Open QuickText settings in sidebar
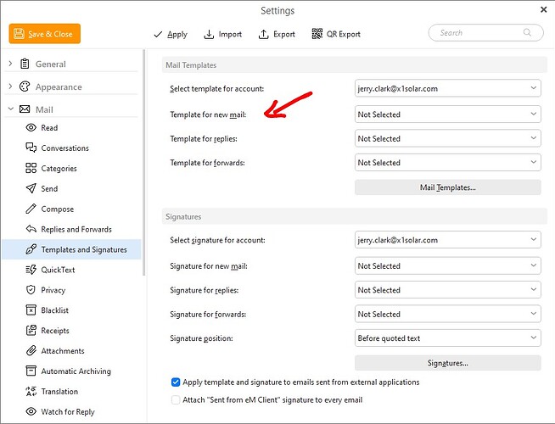This screenshot has width=555, height=424. point(58,270)
